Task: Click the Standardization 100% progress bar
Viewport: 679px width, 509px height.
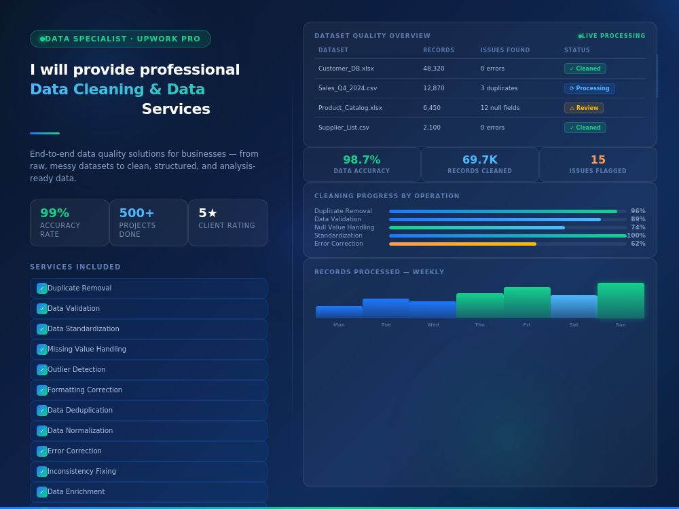Action: coord(507,236)
